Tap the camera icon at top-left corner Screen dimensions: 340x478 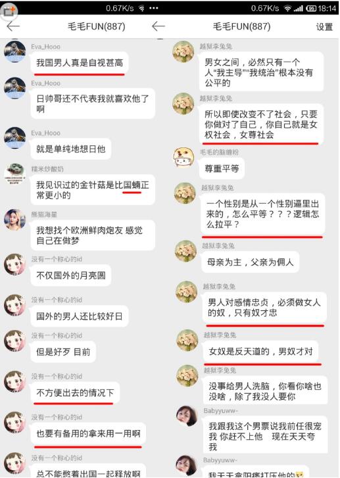9,11
